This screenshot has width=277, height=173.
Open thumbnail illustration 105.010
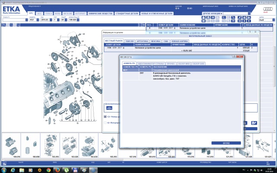tap(108, 145)
